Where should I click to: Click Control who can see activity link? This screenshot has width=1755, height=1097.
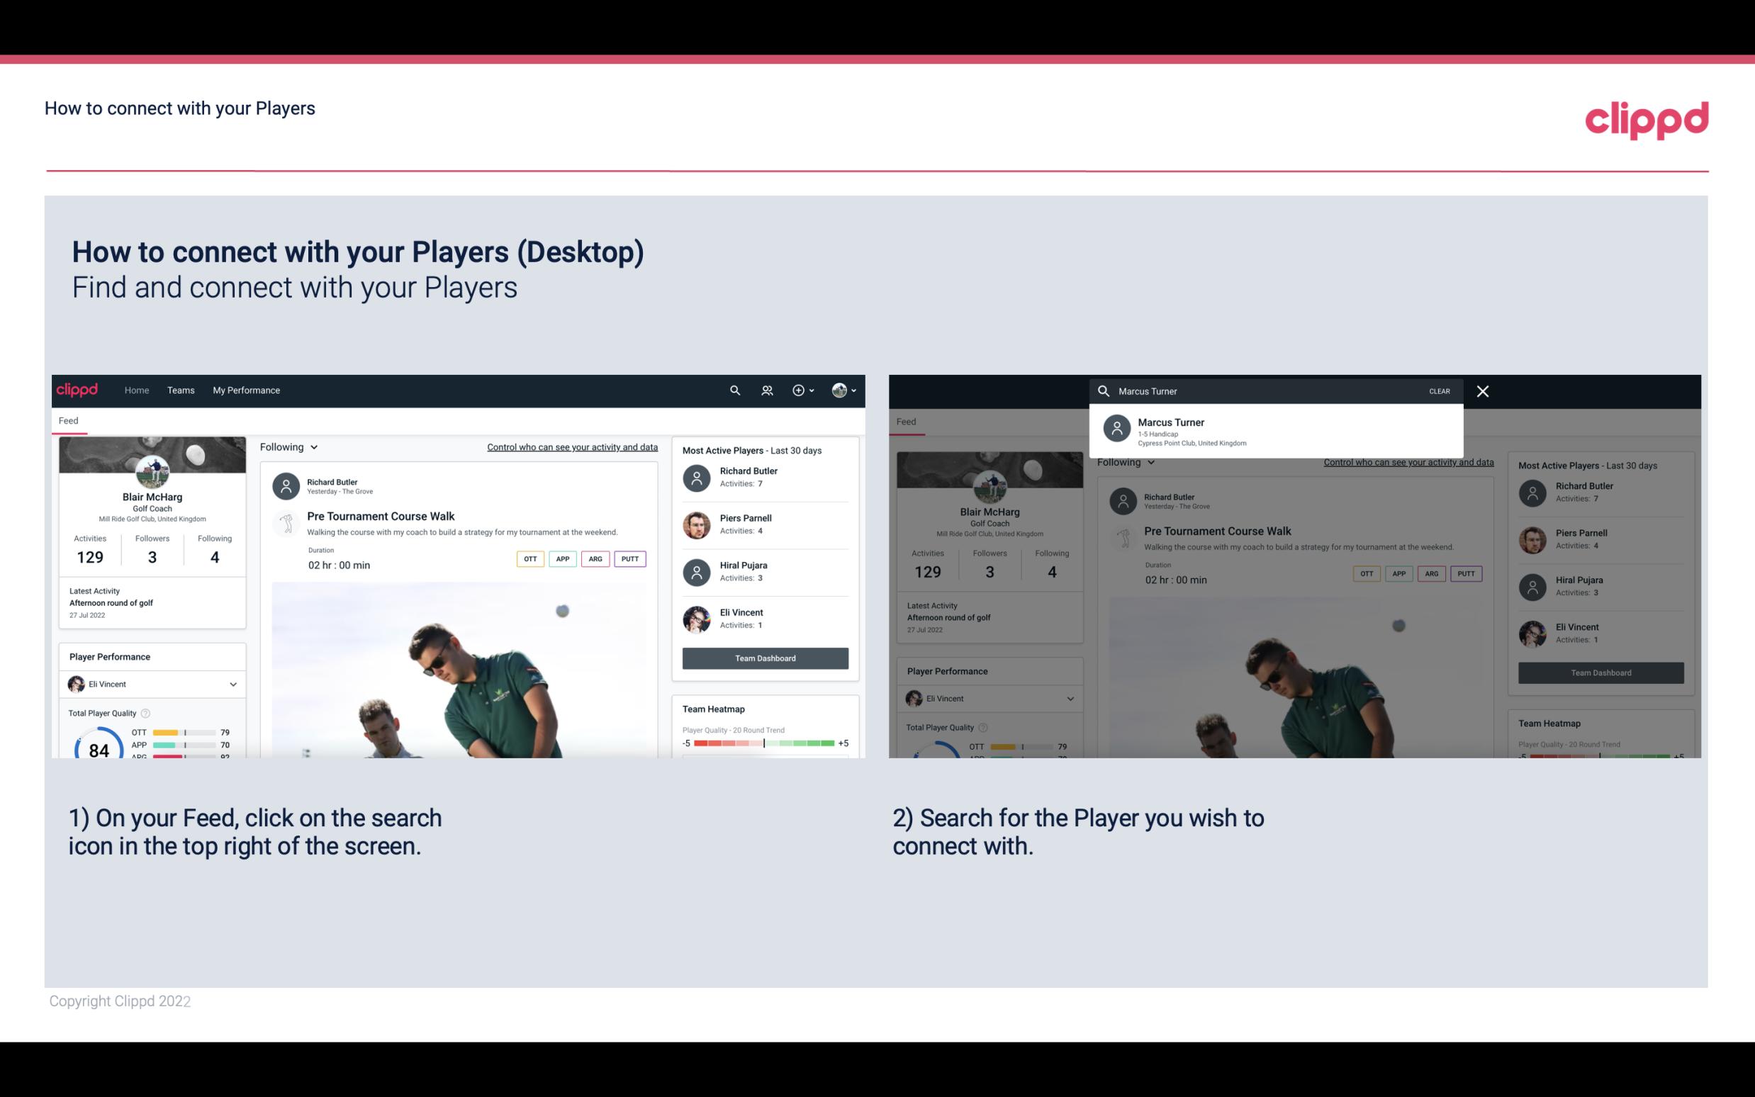coord(571,446)
